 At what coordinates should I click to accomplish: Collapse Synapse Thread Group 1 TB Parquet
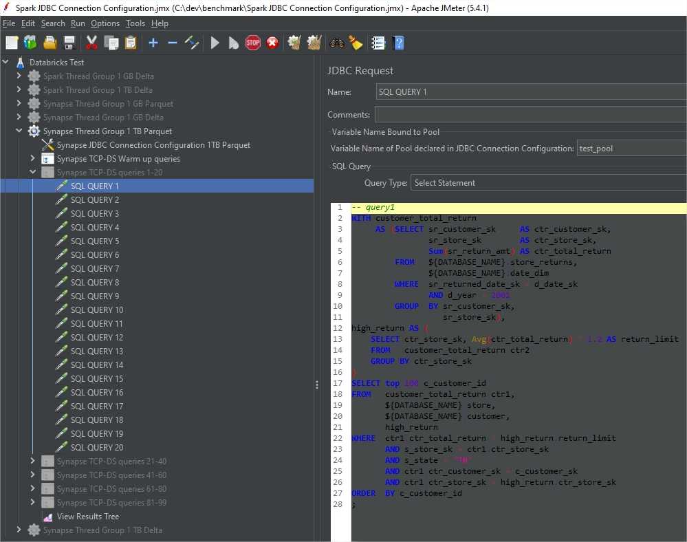[x=19, y=131]
